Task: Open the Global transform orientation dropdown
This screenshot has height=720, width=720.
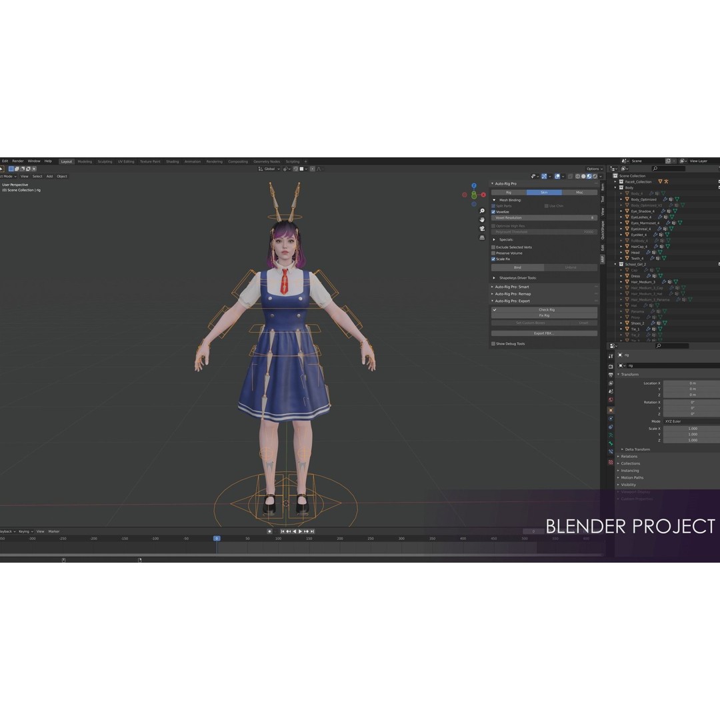Action: click(x=269, y=169)
